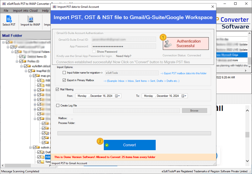This screenshot has height=174, width=252.
Task: Click the blue Convert button
Action: (130, 145)
